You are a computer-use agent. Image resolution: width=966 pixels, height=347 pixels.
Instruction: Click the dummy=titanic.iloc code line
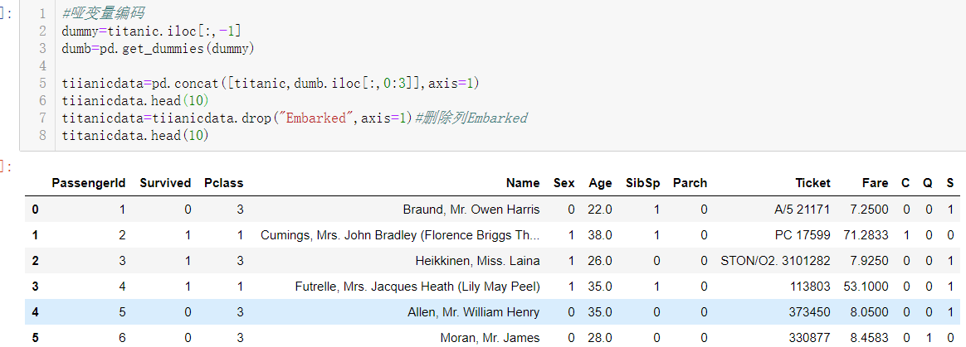click(151, 31)
